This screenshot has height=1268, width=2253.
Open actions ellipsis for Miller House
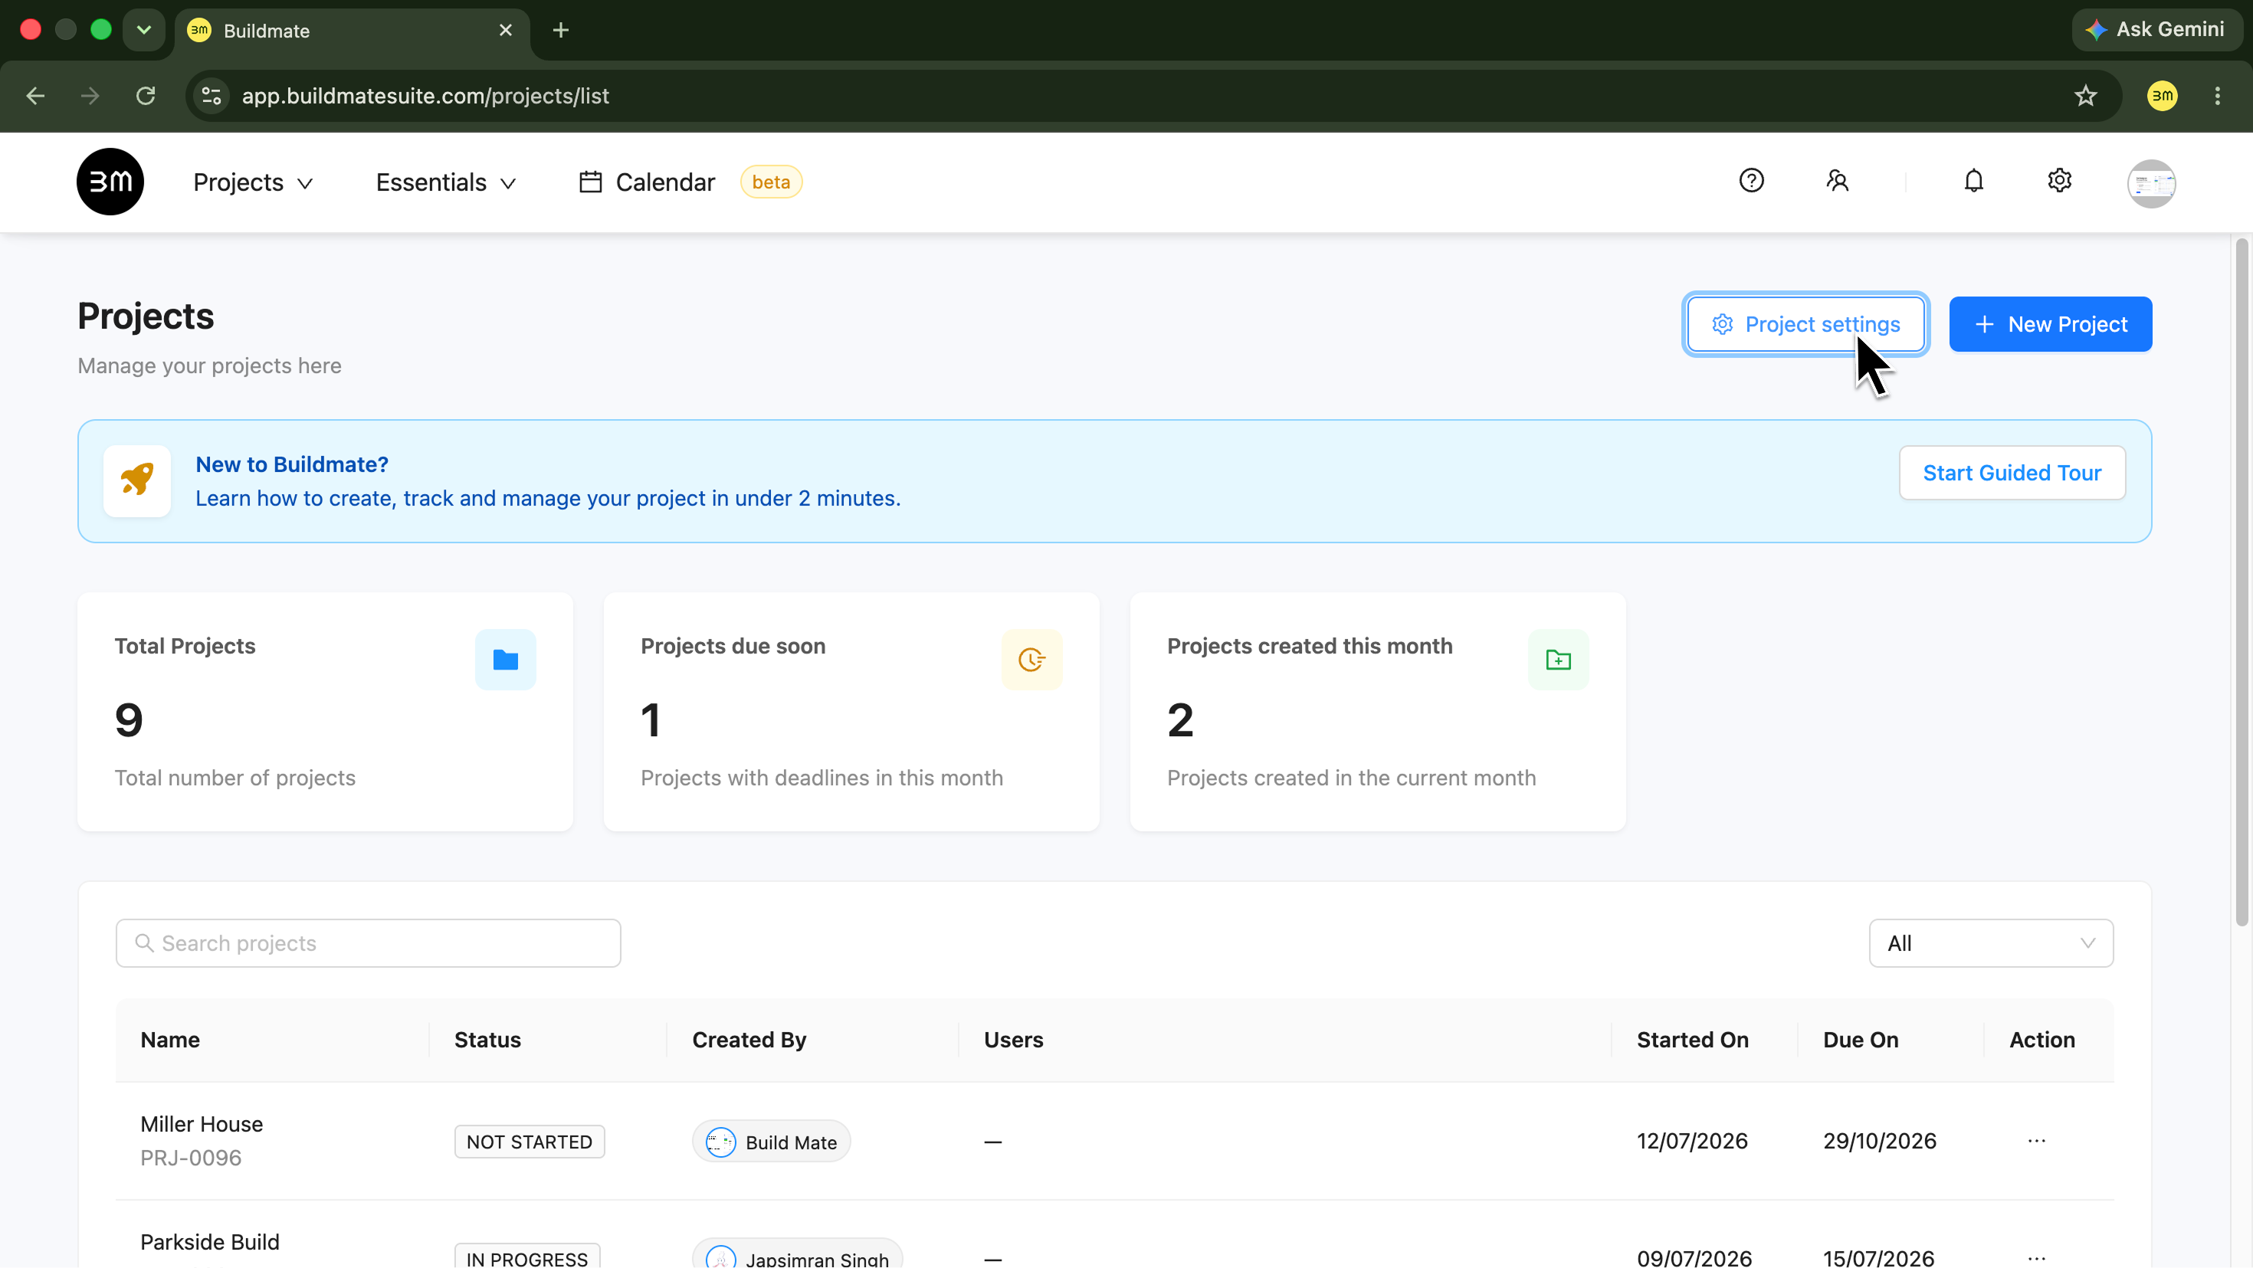(2037, 1142)
